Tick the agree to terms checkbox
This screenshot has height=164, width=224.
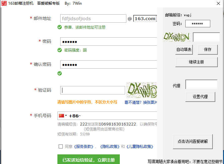coord(61,146)
